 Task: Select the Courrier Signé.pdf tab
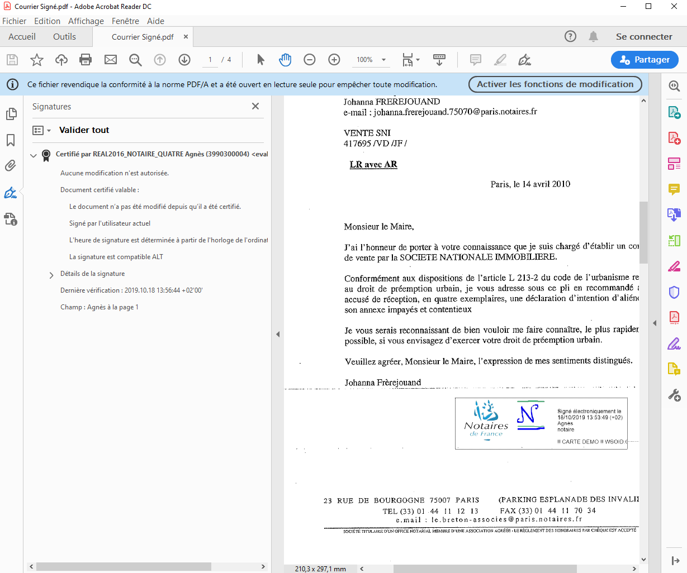(x=143, y=37)
